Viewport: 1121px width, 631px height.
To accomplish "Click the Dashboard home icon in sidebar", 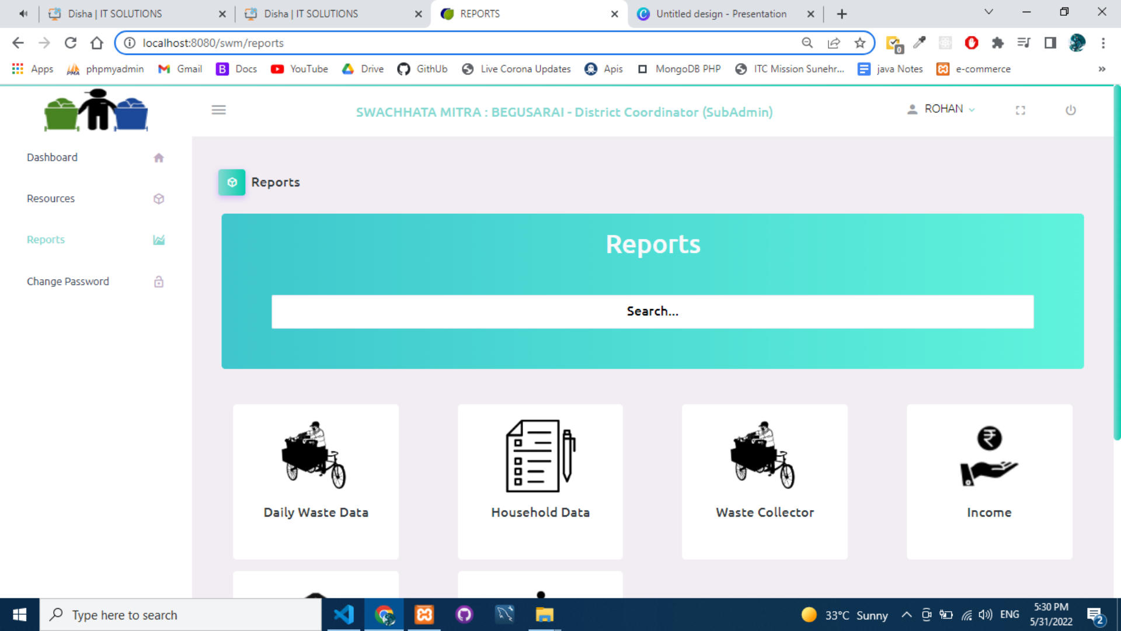I will coord(158,157).
